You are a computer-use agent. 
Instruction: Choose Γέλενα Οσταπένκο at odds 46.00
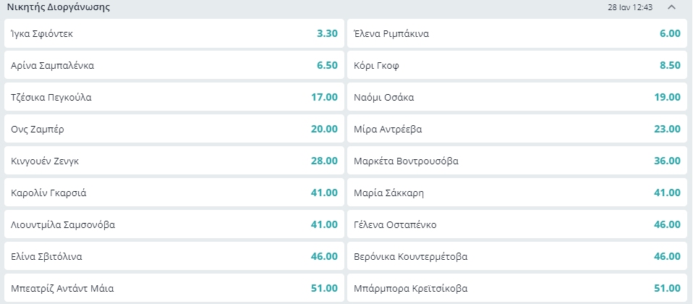516,224
